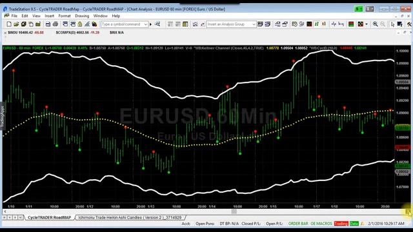413x232 pixels.
Task: Open the symbol/command dropdown list
Action: [x=146, y=24]
